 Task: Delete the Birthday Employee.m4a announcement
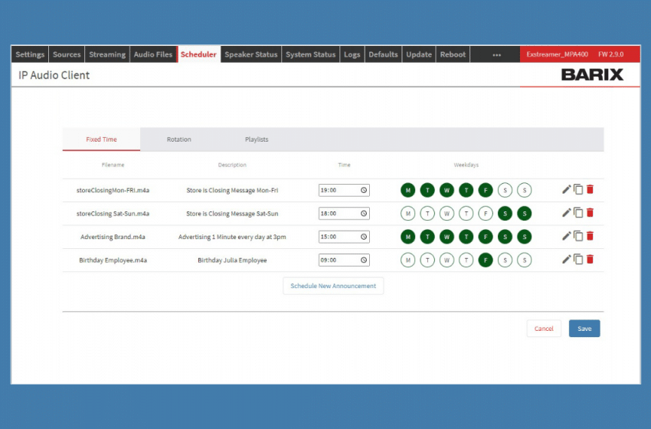coord(590,260)
